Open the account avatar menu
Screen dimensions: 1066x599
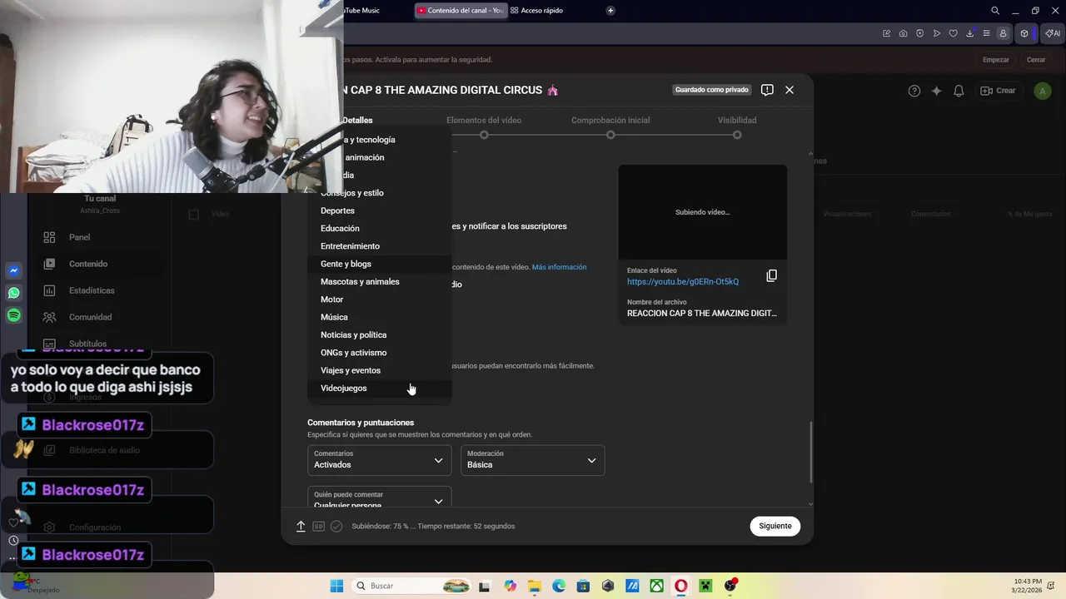click(x=1042, y=91)
